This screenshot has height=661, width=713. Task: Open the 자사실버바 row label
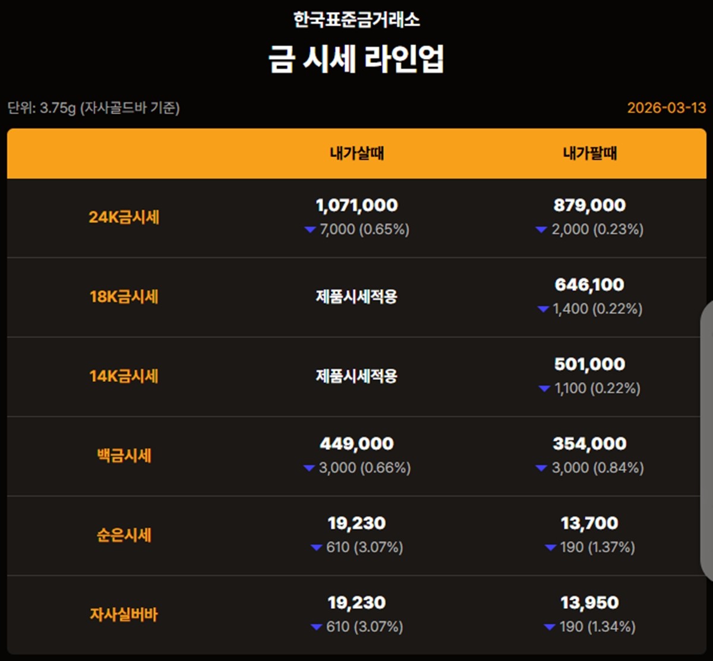coord(124,615)
